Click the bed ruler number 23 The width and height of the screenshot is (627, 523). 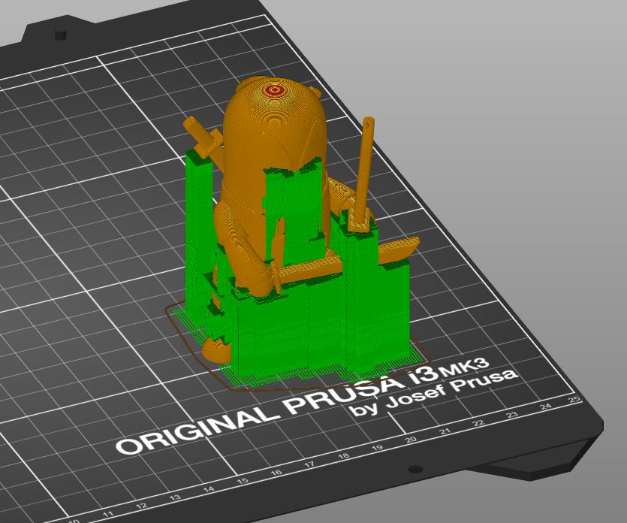click(x=512, y=415)
